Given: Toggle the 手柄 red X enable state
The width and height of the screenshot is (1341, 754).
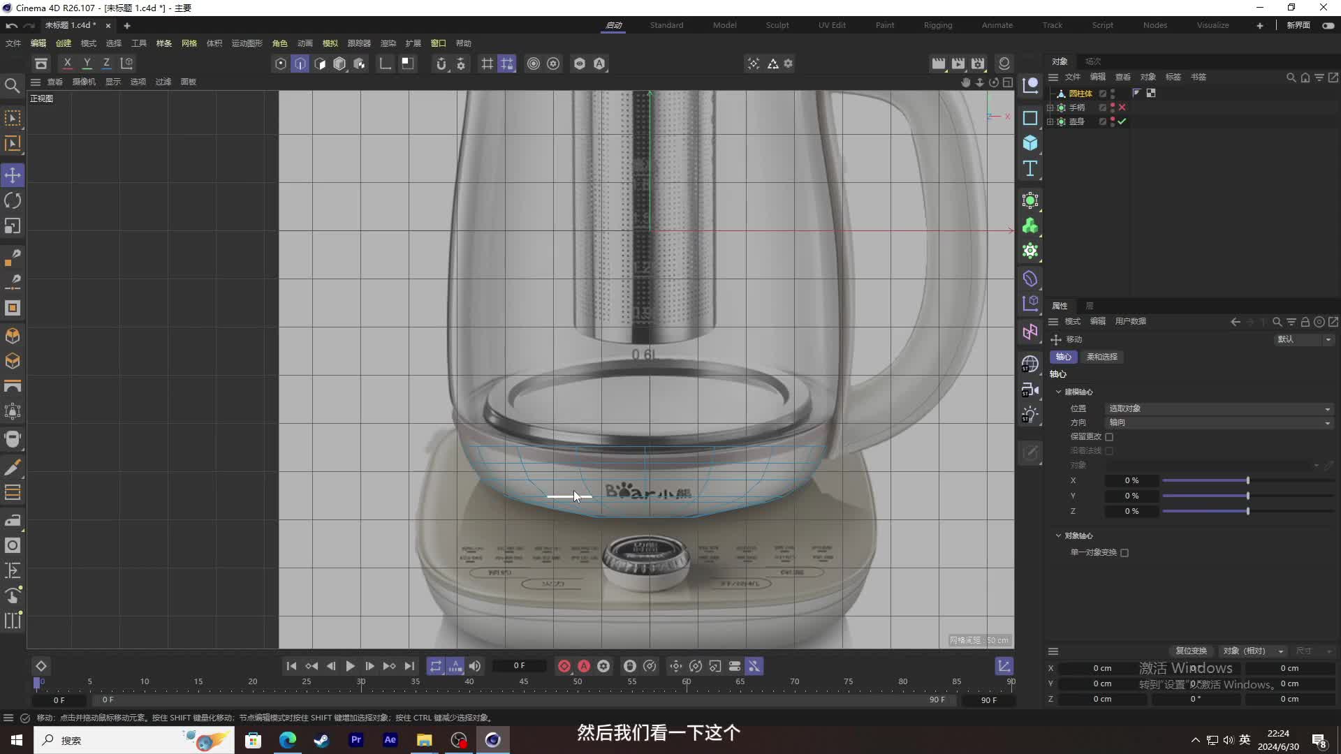Looking at the screenshot, I should 1122,108.
